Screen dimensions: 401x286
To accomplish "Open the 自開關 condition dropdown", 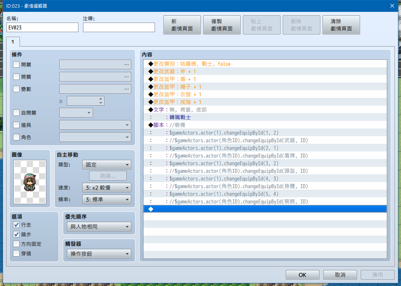I will (x=76, y=113).
